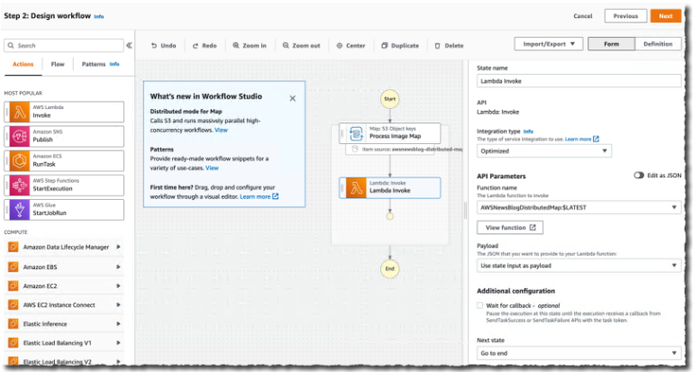693x372 pixels.
Task: Click the AWS Glue StartJobRun icon
Action: click(x=17, y=210)
